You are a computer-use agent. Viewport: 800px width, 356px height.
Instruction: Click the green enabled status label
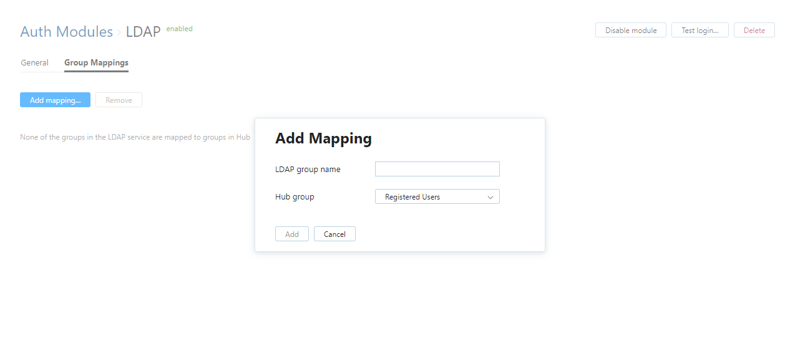coord(179,29)
